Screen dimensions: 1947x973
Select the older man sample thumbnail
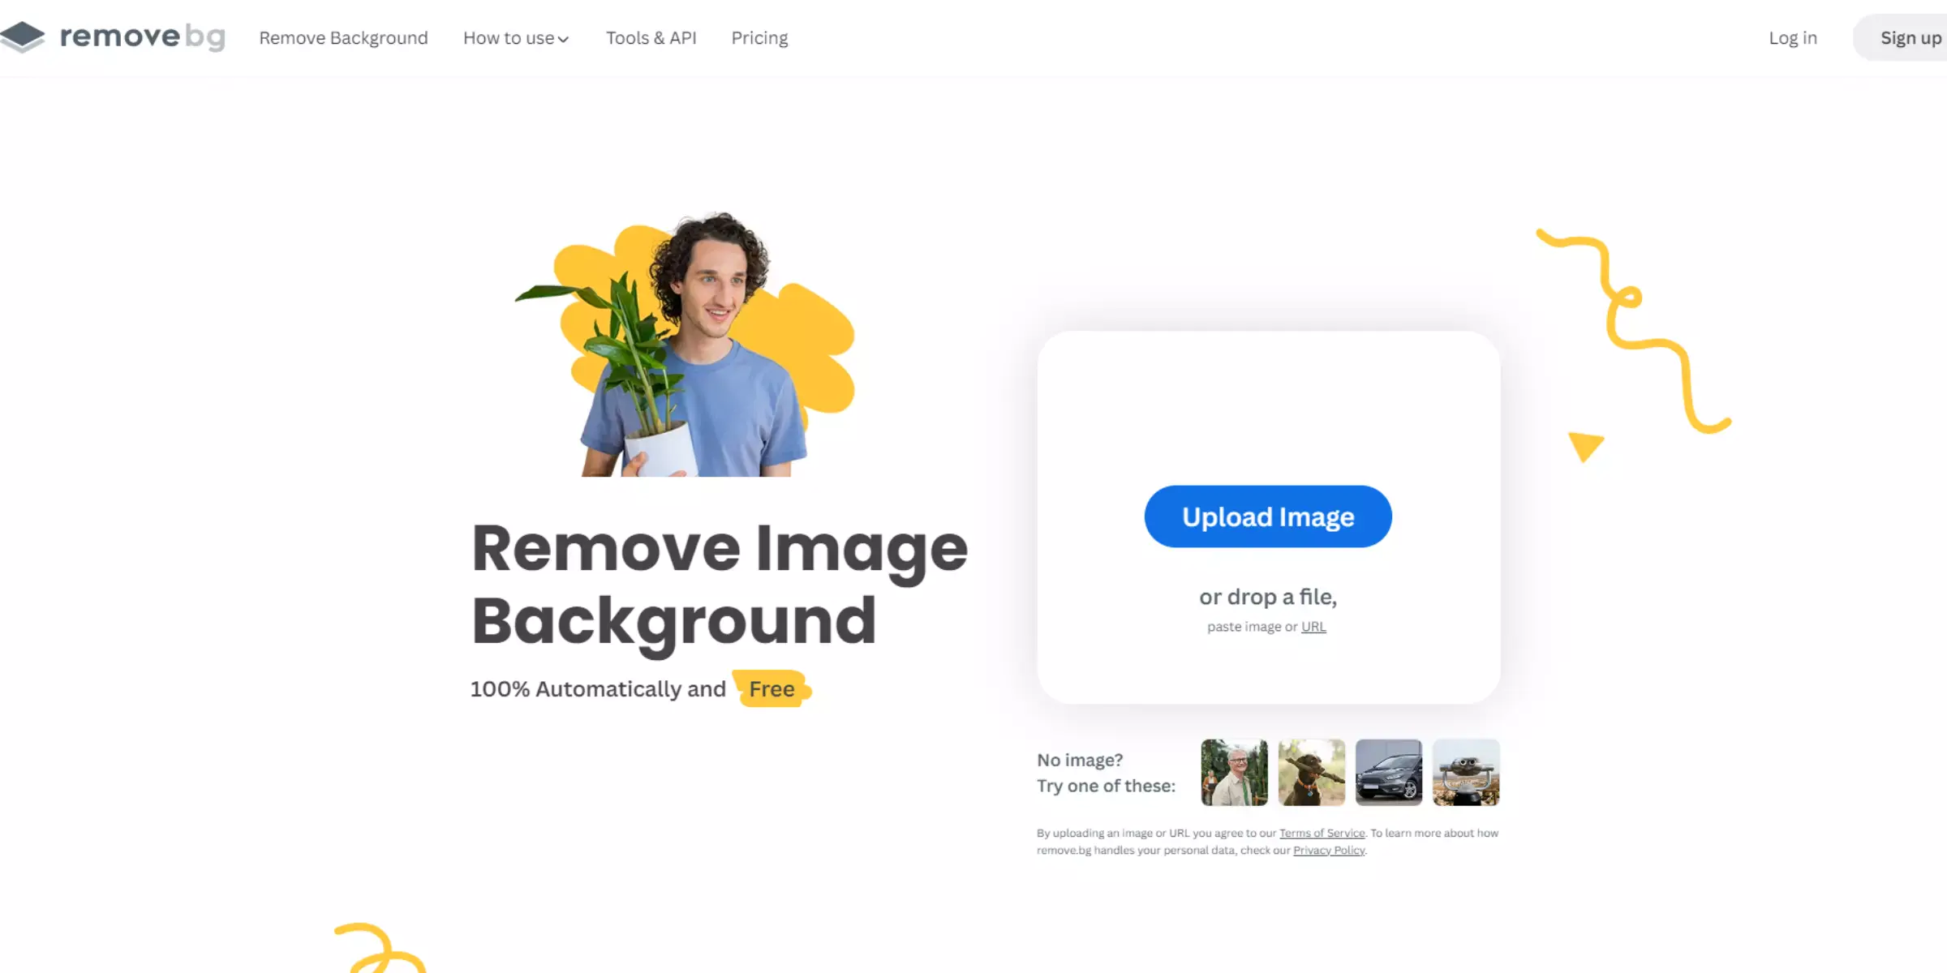1233,772
